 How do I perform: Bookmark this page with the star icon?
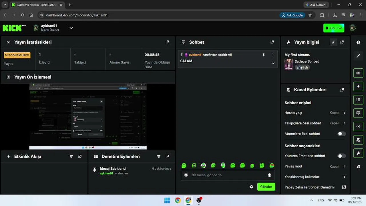310,15
